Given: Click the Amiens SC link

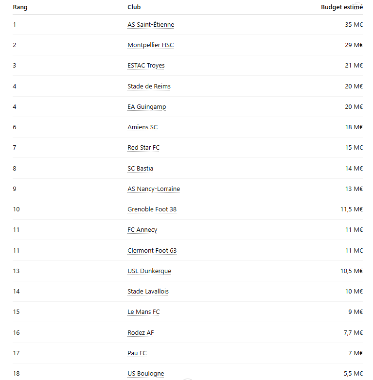Looking at the screenshot, I should pyautogui.click(x=142, y=127).
